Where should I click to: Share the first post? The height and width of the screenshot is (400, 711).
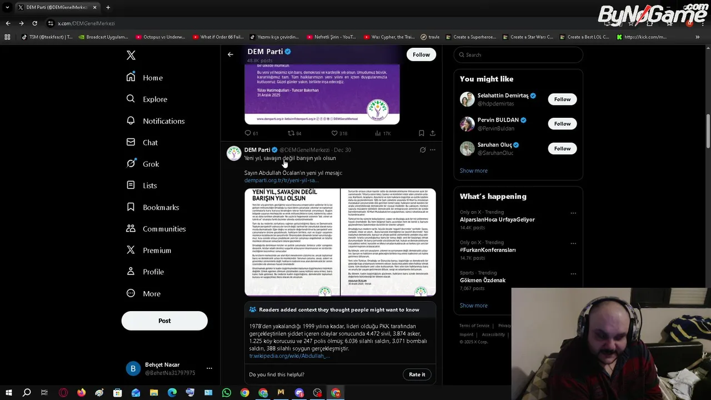tap(433, 133)
